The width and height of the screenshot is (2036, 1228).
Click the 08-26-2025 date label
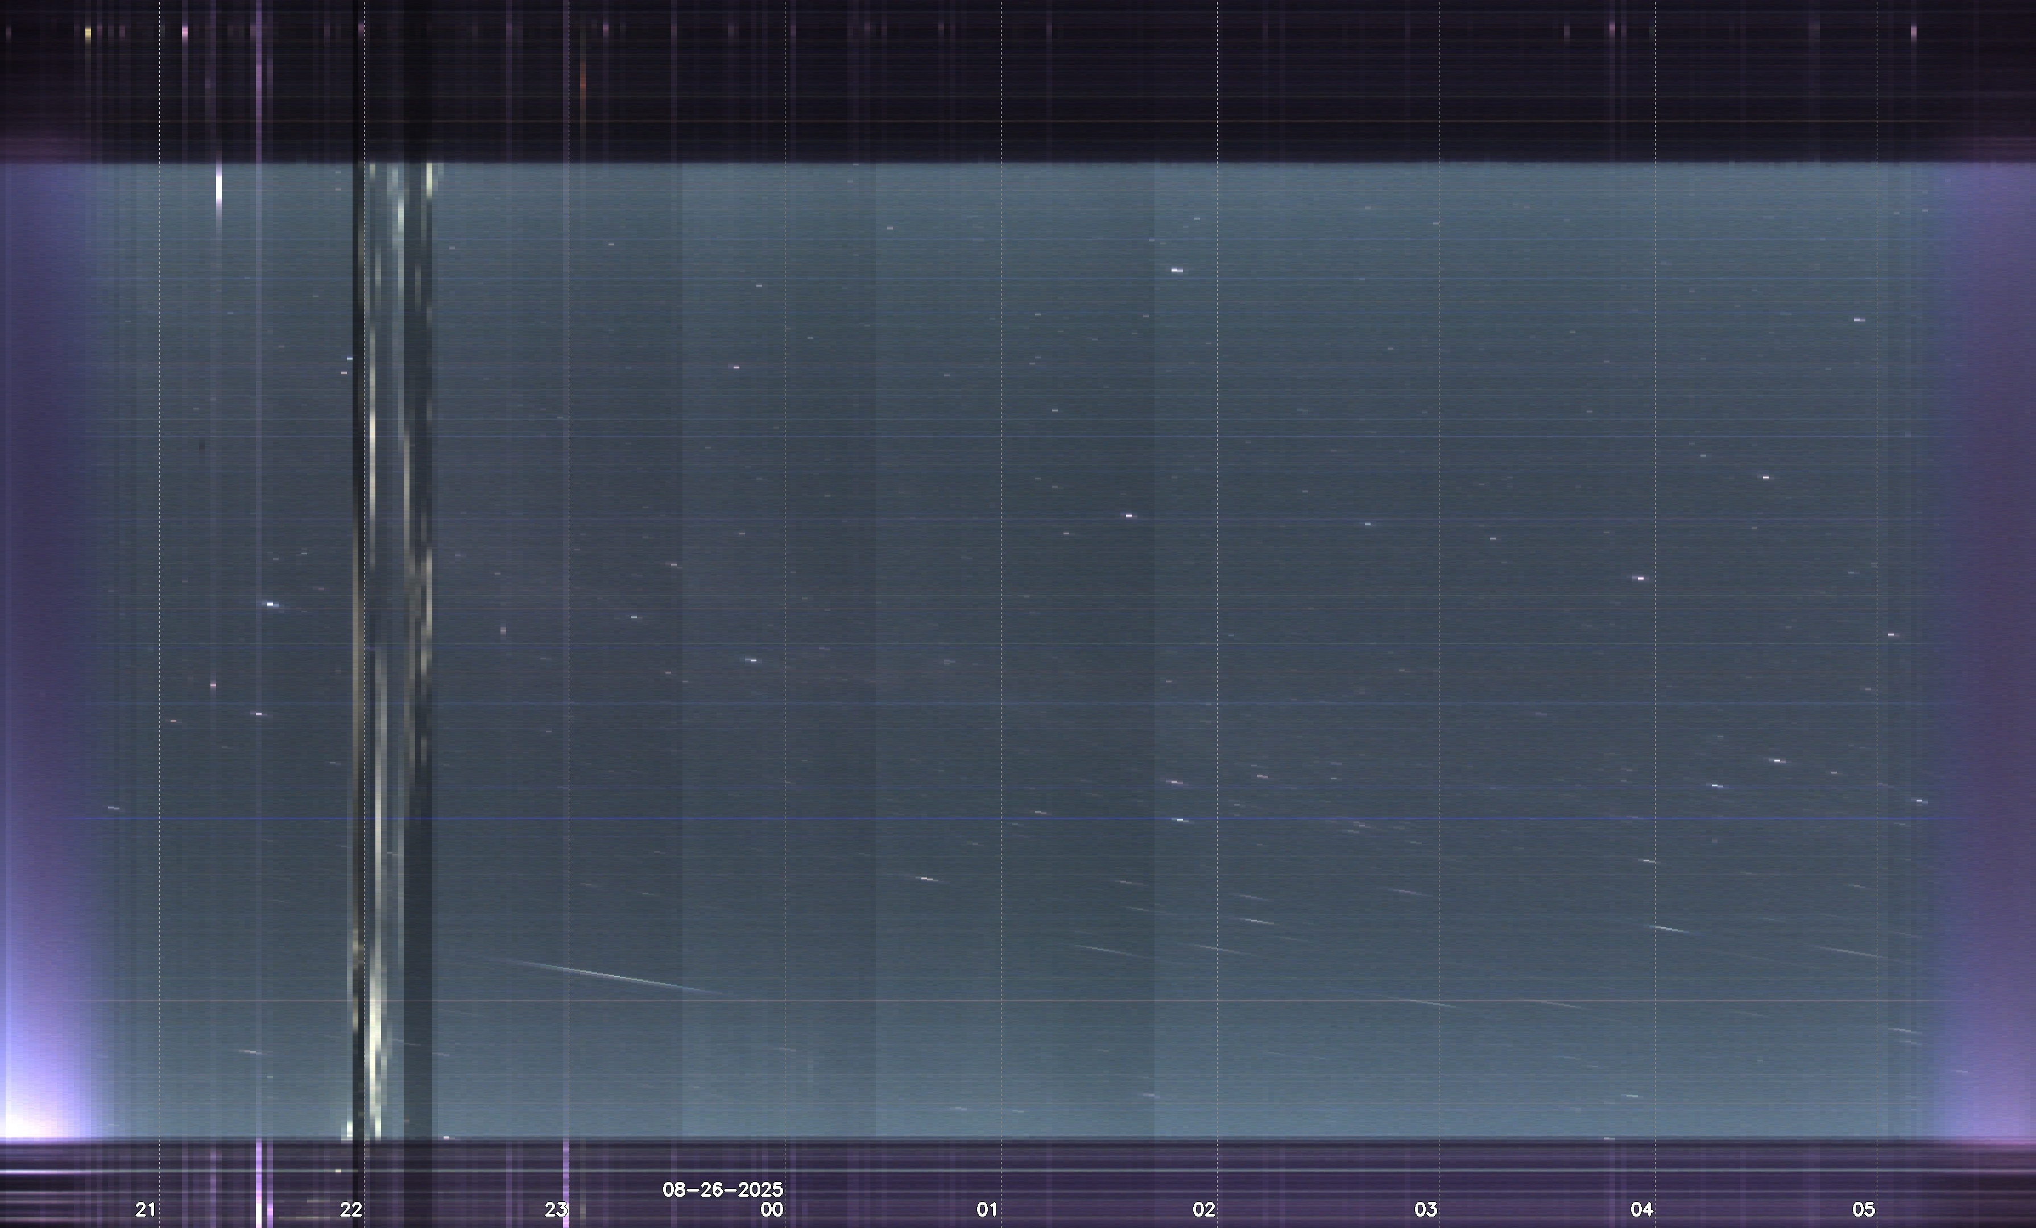pos(722,1189)
